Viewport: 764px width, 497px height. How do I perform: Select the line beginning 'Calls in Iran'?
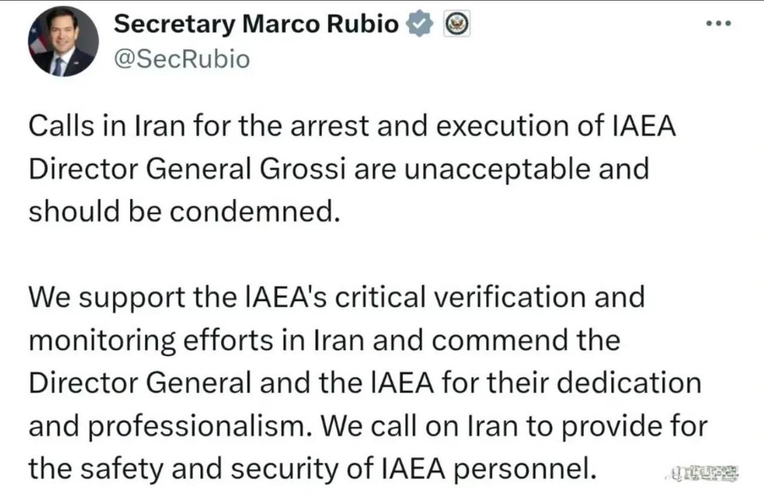[352, 126]
